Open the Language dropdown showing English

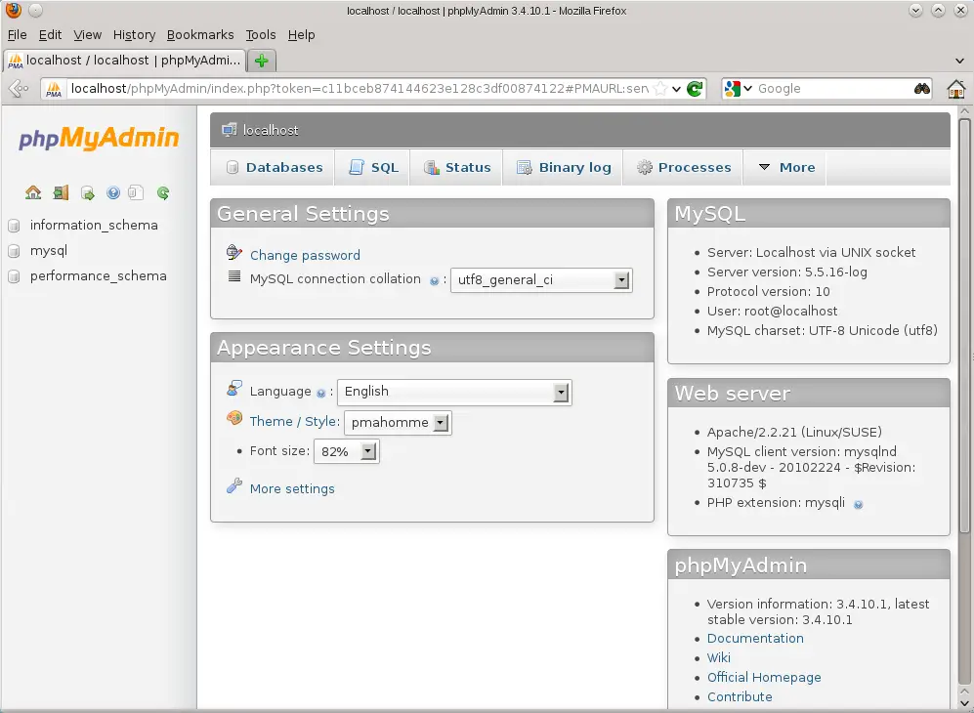coord(454,393)
